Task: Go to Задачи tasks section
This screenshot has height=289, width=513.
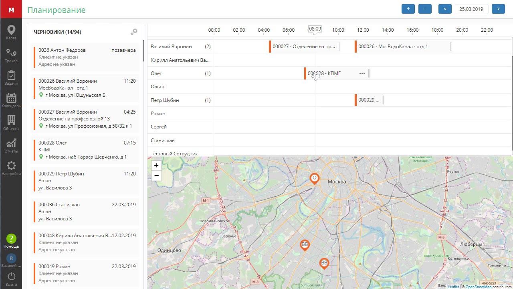Action: pos(11,78)
